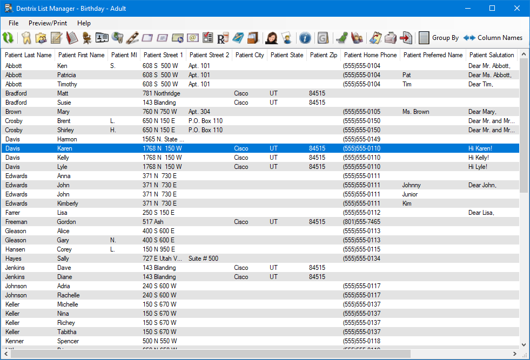This screenshot has height=360, width=530.
Task: Open the tooth Patient Chart icon
Action: click(26, 38)
